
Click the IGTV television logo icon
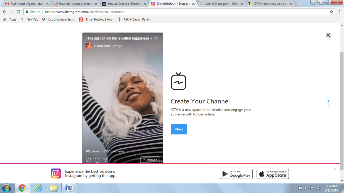[178, 81]
